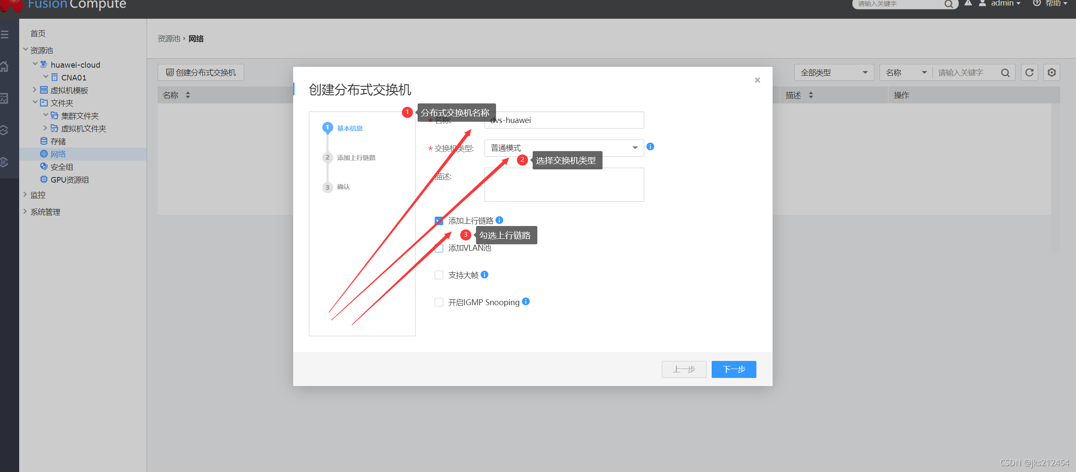The image size is (1076, 472).
Task: Select the CNA01 host icon
Action: tap(54, 77)
